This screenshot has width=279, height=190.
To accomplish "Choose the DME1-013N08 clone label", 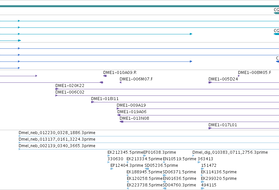I will tap(134, 118).
